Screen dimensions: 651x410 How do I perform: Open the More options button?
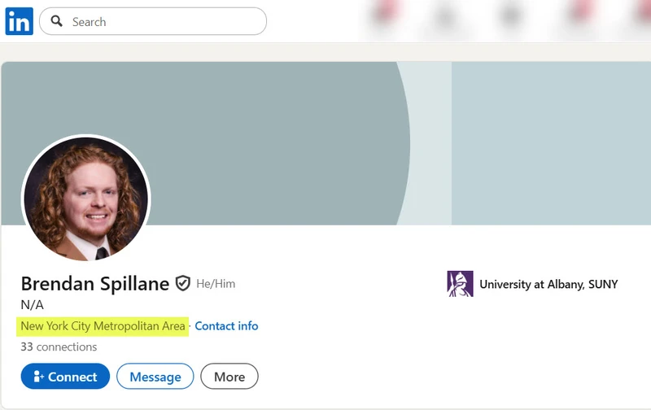tap(229, 377)
